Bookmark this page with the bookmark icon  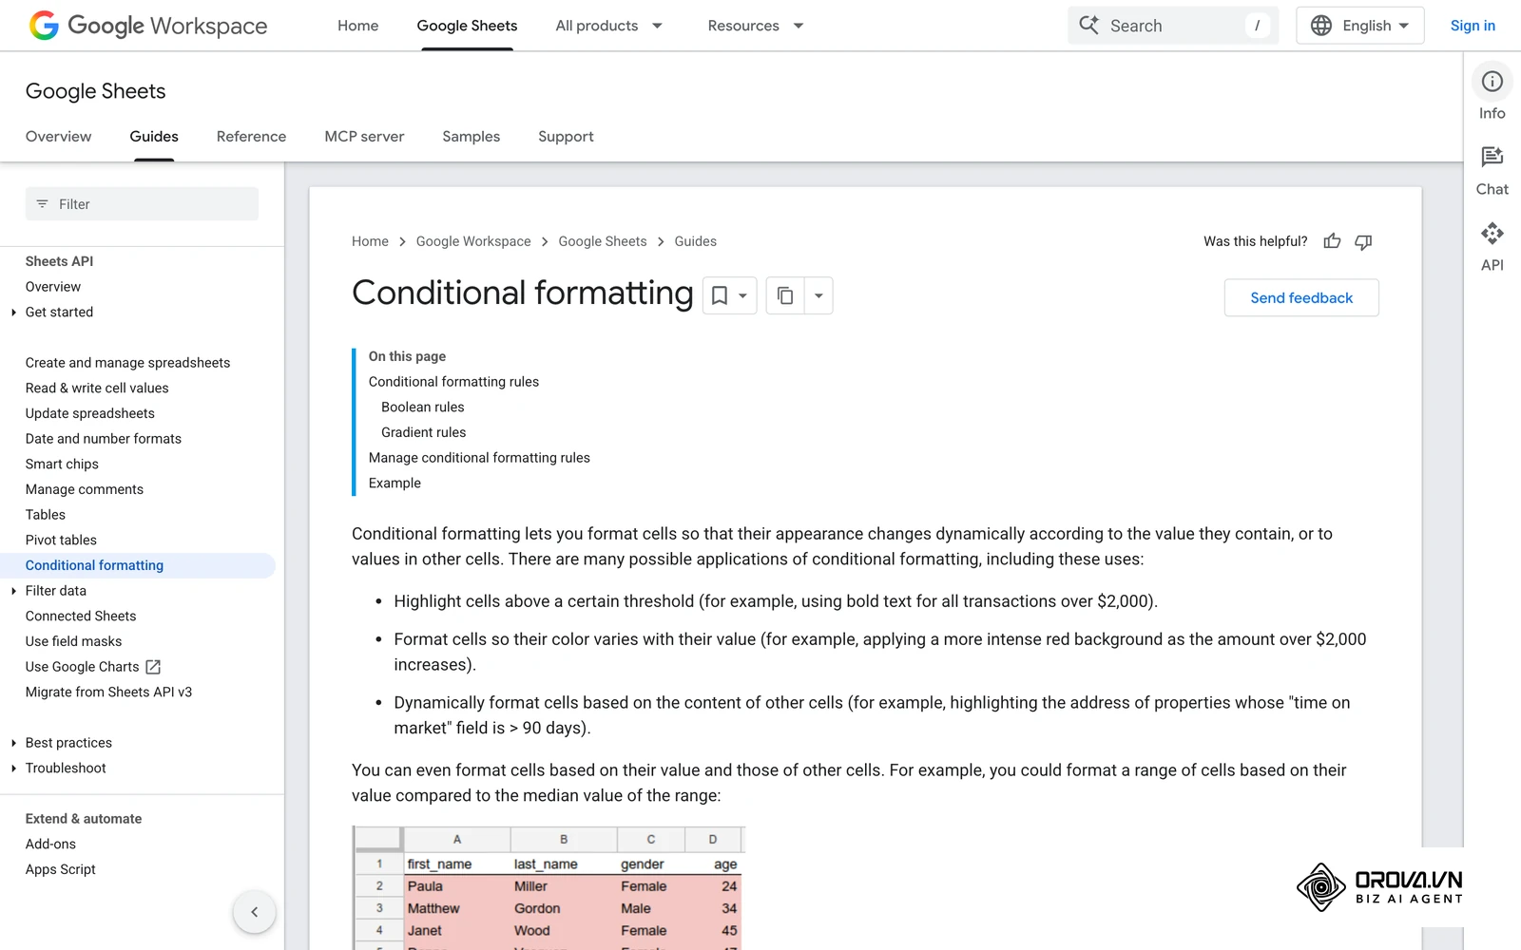[x=720, y=296]
